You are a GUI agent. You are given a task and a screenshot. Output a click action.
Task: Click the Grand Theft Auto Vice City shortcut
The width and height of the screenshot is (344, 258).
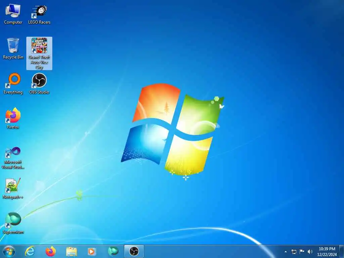click(x=39, y=53)
